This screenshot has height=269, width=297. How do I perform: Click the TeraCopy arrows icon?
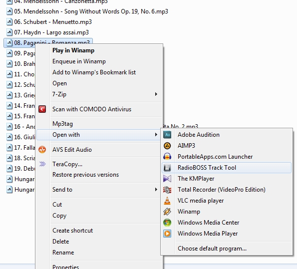42,164
